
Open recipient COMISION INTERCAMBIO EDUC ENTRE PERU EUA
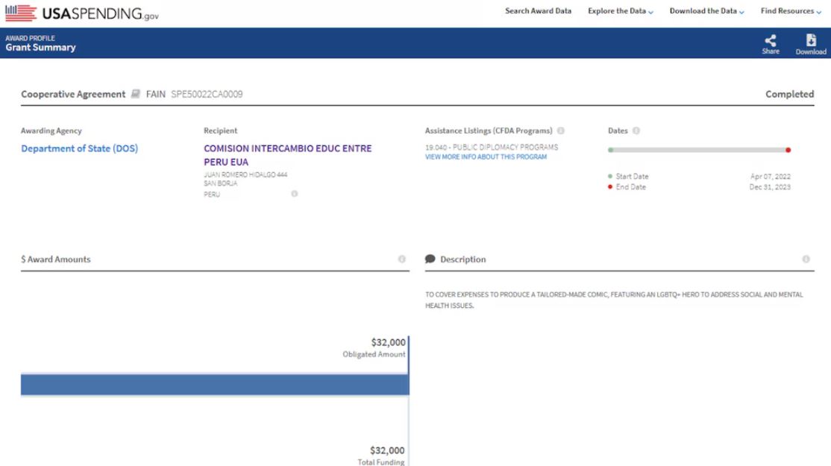(x=288, y=155)
